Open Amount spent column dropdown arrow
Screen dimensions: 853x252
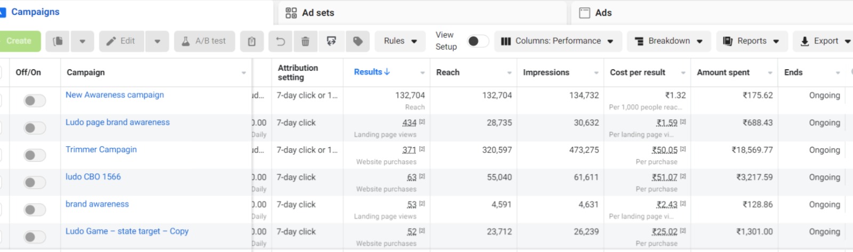coord(770,73)
